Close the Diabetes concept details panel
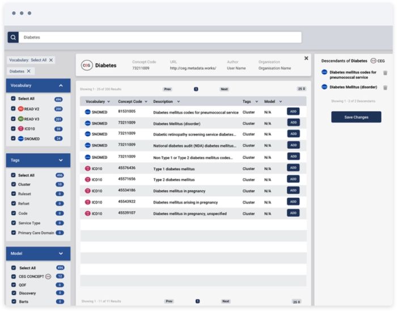 click(x=306, y=58)
